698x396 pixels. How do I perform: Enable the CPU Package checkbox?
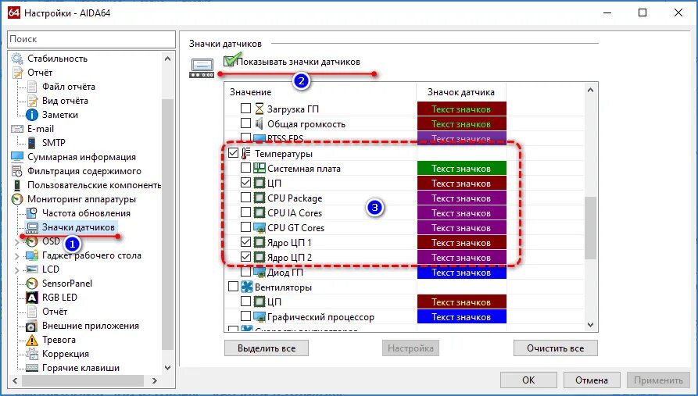[x=245, y=198]
